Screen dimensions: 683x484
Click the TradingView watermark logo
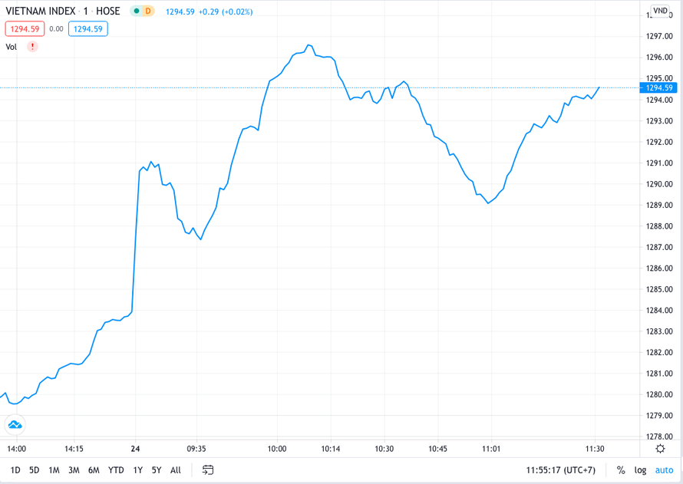[15, 424]
